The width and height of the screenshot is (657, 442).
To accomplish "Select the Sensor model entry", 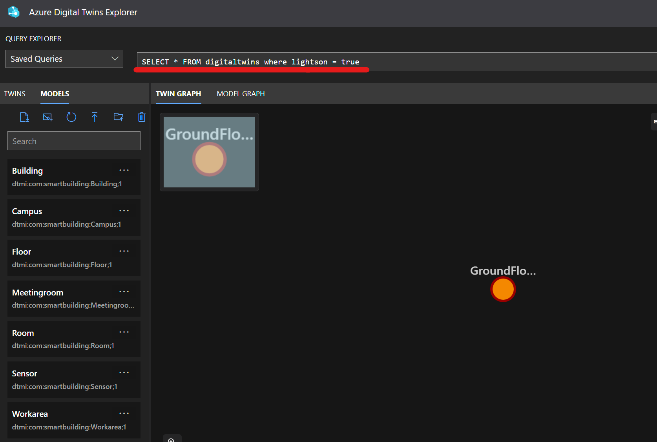I will pyautogui.click(x=74, y=380).
